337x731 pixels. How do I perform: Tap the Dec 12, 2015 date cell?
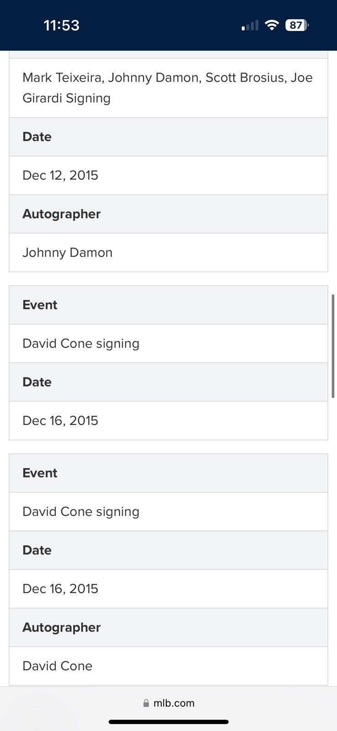click(60, 175)
